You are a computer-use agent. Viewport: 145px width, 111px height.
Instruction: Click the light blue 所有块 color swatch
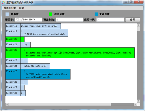7,14
